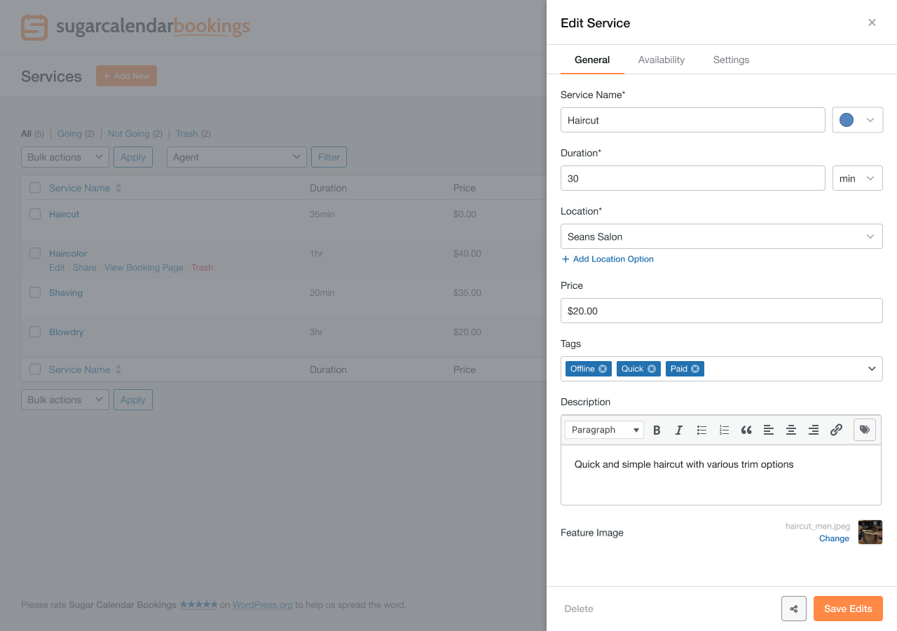Switch to the Availability tab
The width and height of the screenshot is (897, 631).
[661, 60]
